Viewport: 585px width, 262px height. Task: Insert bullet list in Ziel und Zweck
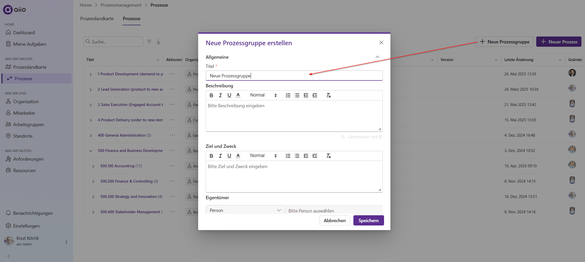297,156
